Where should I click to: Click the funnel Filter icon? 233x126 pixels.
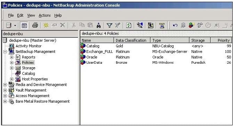(109, 25)
